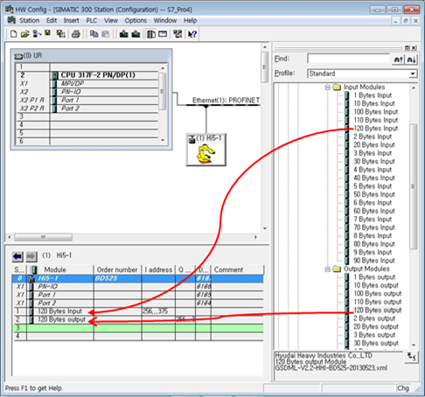Click the Copy toolbar icon

[x=94, y=34]
